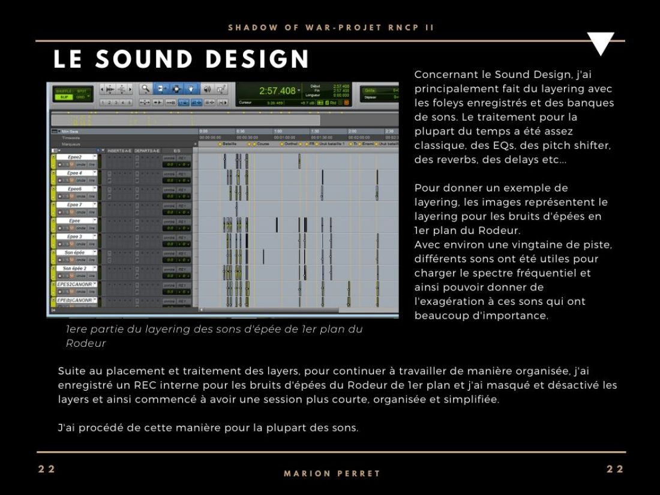Mute the Epee2 track
660x495 pixels.
click(x=71, y=164)
